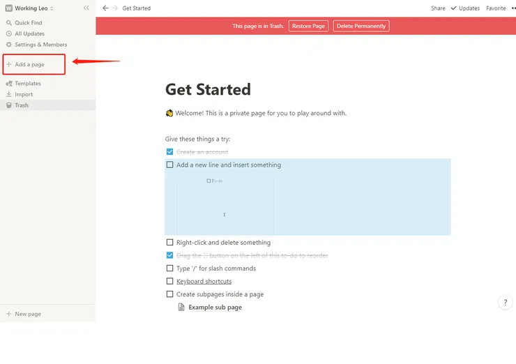Go forward with right arrow

coord(115,8)
